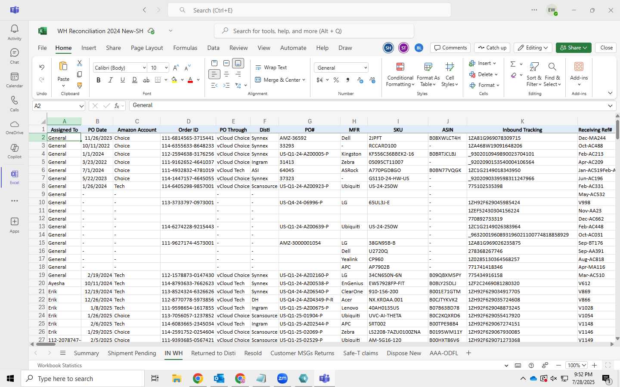
Task: Open Teams Chat in sidebar
Action: point(14,56)
